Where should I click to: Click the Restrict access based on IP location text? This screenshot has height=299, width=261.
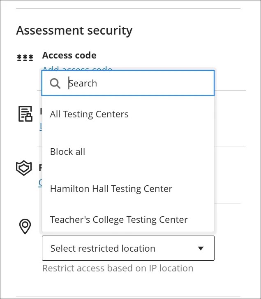[x=118, y=269]
